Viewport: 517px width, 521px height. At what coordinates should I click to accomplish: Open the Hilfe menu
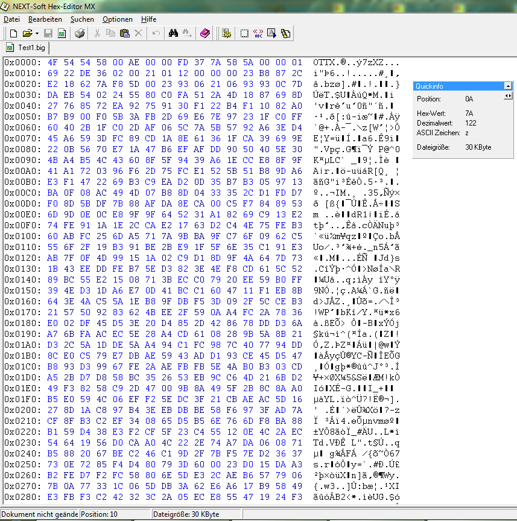point(148,19)
